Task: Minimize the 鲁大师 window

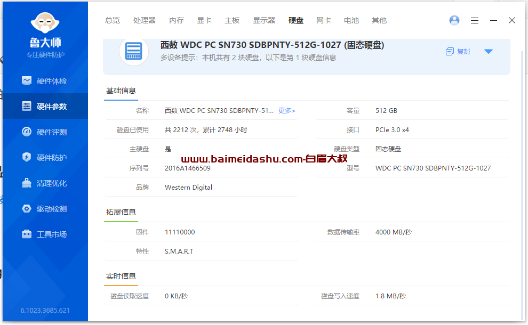Action: (494, 21)
